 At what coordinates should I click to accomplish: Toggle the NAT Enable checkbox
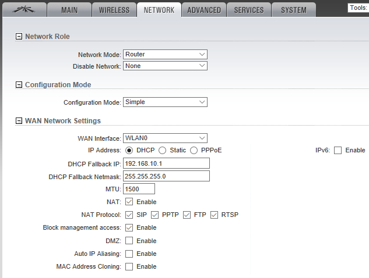[129, 202]
